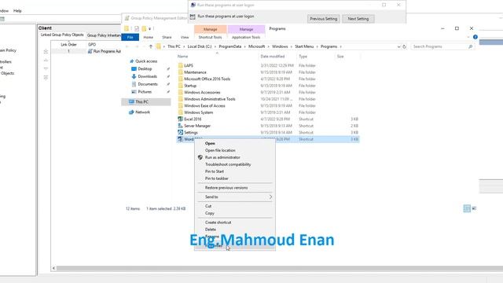Select the Startup folder icon
Screen dimensions: 503x283
tap(180, 86)
